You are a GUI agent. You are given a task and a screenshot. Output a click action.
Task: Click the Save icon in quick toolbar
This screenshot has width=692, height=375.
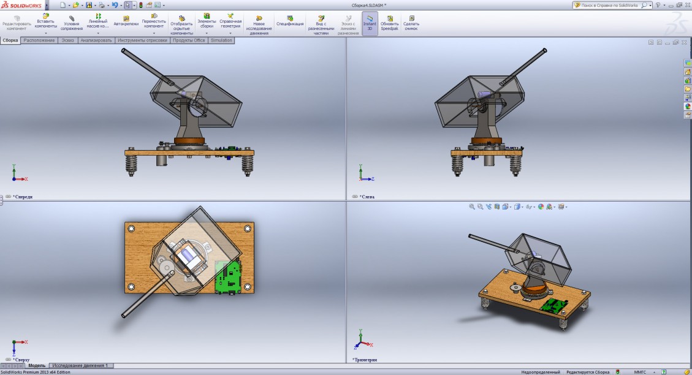[x=89, y=6]
